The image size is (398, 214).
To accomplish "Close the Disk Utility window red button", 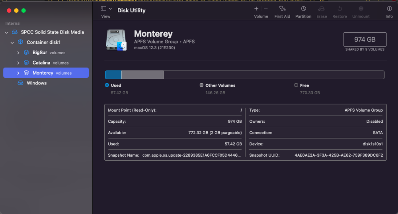I will (9, 10).
